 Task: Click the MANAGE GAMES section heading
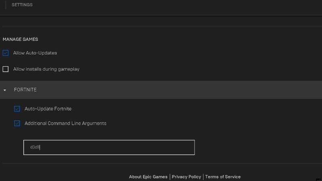[21, 39]
